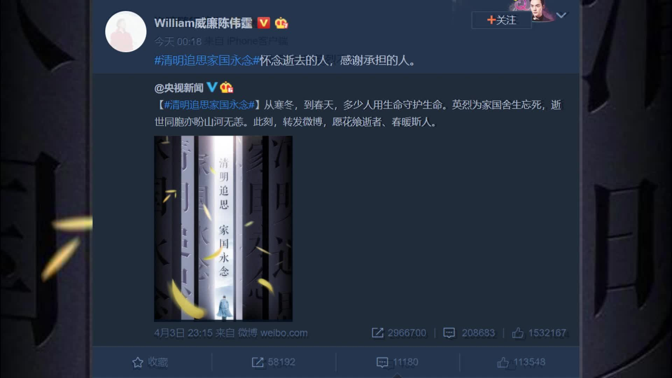Click the crown badge next to 央视新闻
Screen dimensions: 672x378
pyautogui.click(x=226, y=87)
